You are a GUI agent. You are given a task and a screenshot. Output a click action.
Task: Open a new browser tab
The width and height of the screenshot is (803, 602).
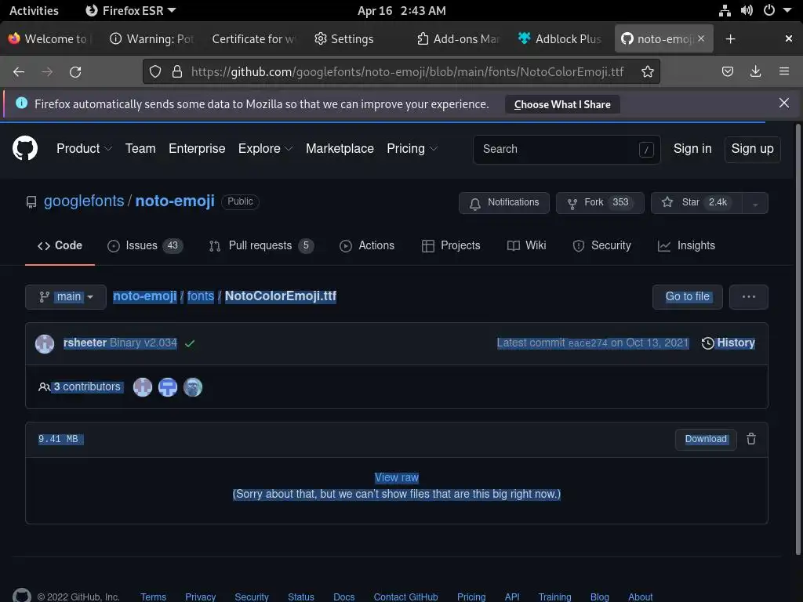click(730, 39)
